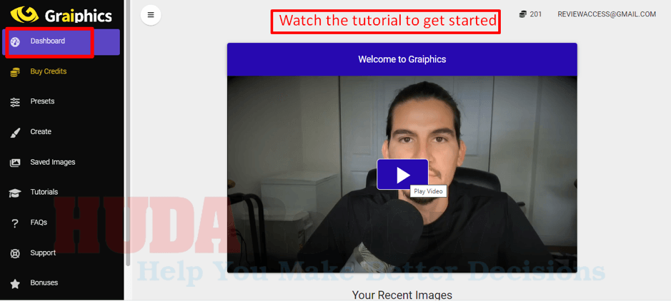Go to Saved Images page
This screenshot has height=301, width=671.
pyautogui.click(x=53, y=162)
